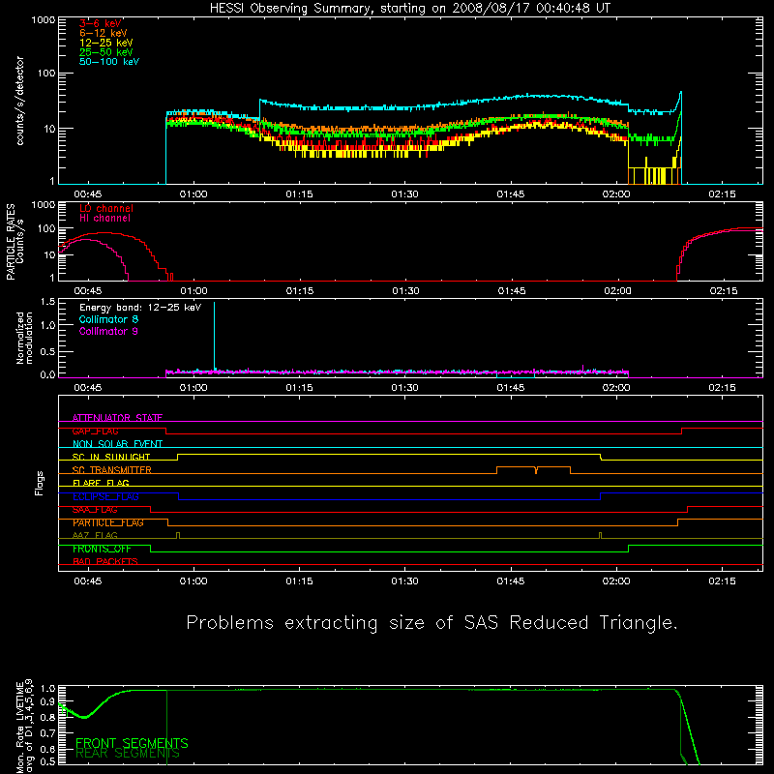Select the Collimator 8 legend entry
774x774 pixels.
tap(108, 319)
